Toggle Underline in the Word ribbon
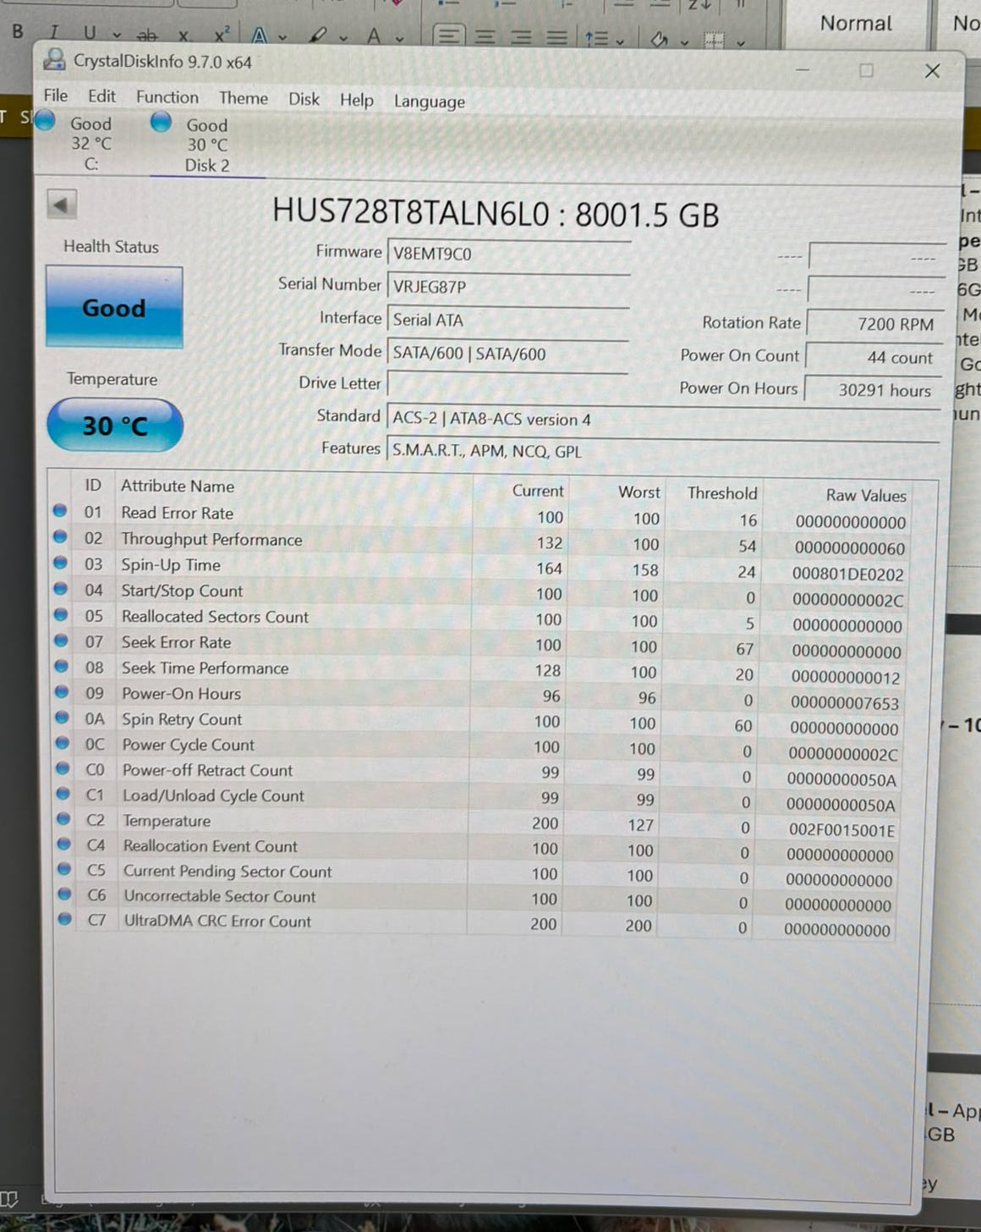Screen dimensions: 981x1232 (x=90, y=33)
